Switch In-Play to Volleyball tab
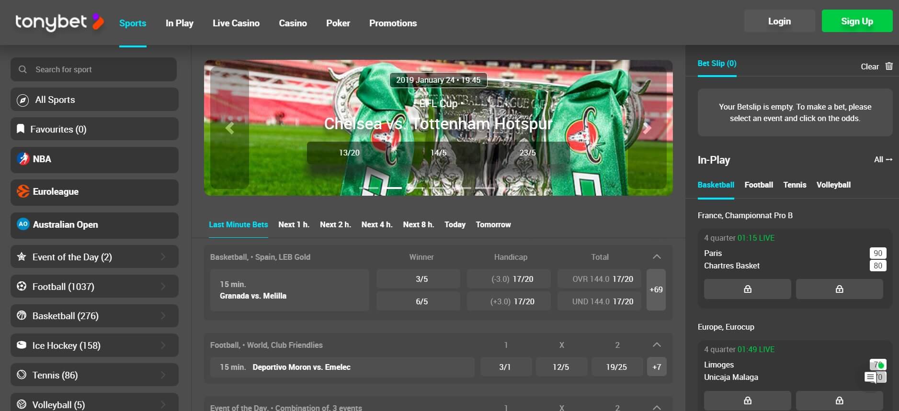 click(833, 185)
